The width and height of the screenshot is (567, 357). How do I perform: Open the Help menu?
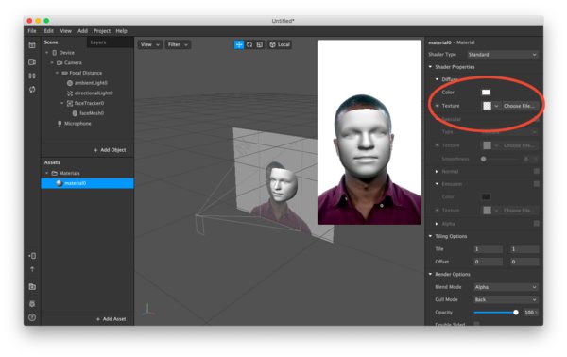pos(122,31)
